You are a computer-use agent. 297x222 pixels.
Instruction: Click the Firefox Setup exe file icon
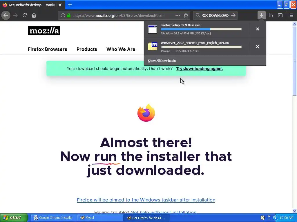pos(153,29)
